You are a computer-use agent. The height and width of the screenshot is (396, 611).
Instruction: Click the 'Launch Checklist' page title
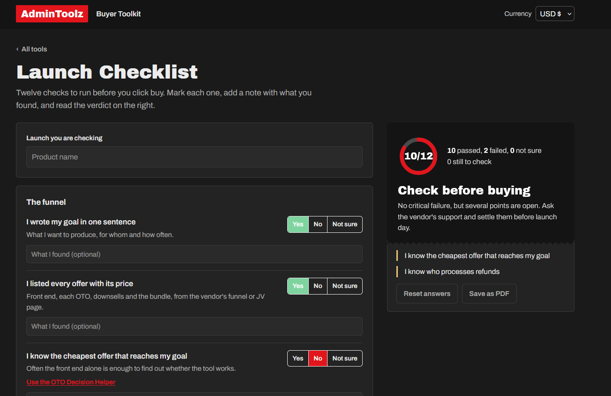point(107,72)
